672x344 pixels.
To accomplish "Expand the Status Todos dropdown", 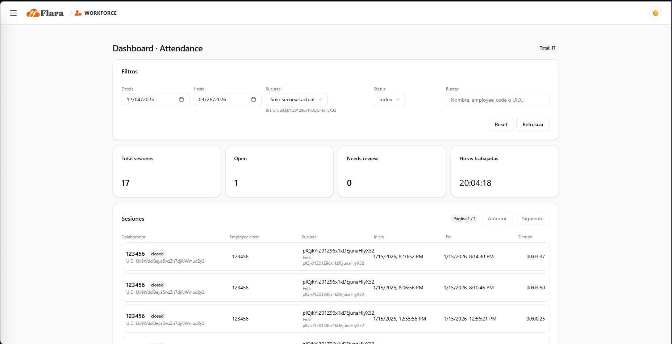I will point(389,99).
